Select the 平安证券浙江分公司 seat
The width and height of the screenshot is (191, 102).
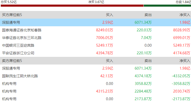point(18,53)
